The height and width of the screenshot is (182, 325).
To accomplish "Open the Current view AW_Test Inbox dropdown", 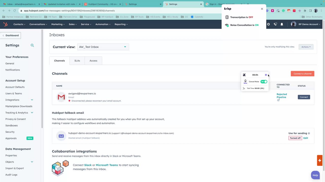I will pyautogui.click(x=103, y=47).
